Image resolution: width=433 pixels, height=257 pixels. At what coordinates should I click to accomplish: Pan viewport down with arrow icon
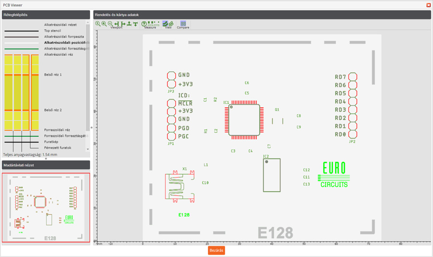tap(136, 24)
